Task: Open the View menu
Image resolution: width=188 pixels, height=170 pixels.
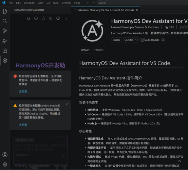Action: 40,3
